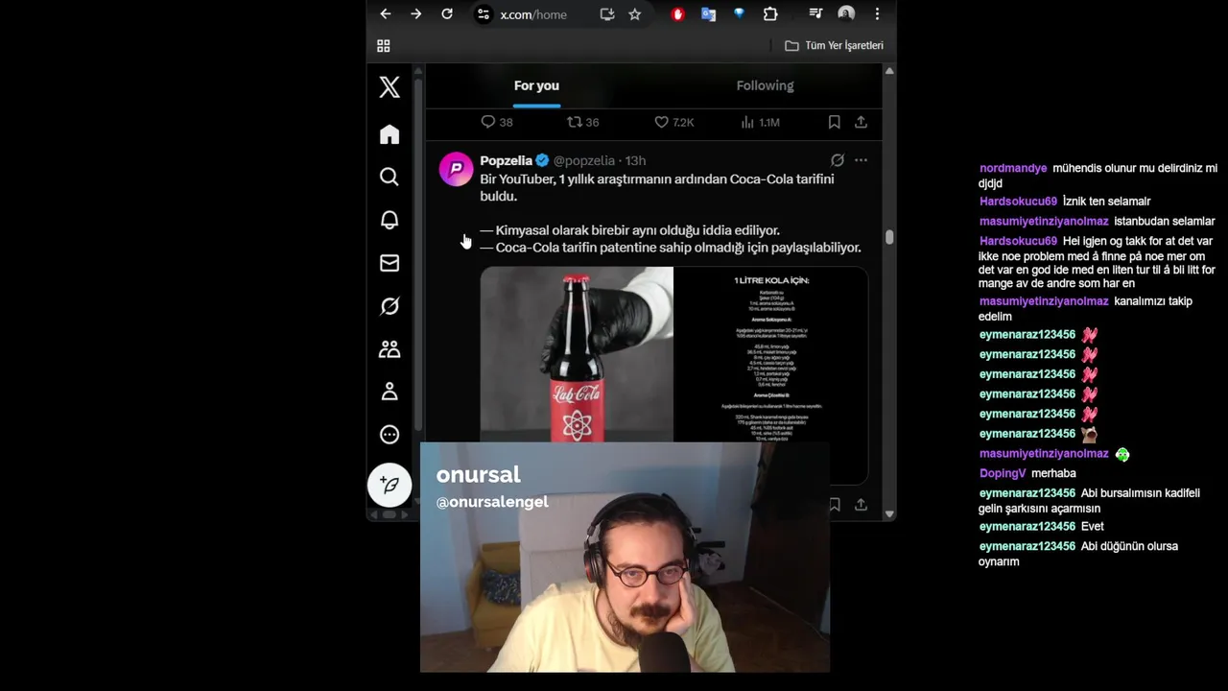Click the onursal streamer name overlay

click(x=478, y=474)
